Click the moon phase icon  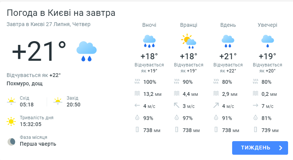[12, 142]
